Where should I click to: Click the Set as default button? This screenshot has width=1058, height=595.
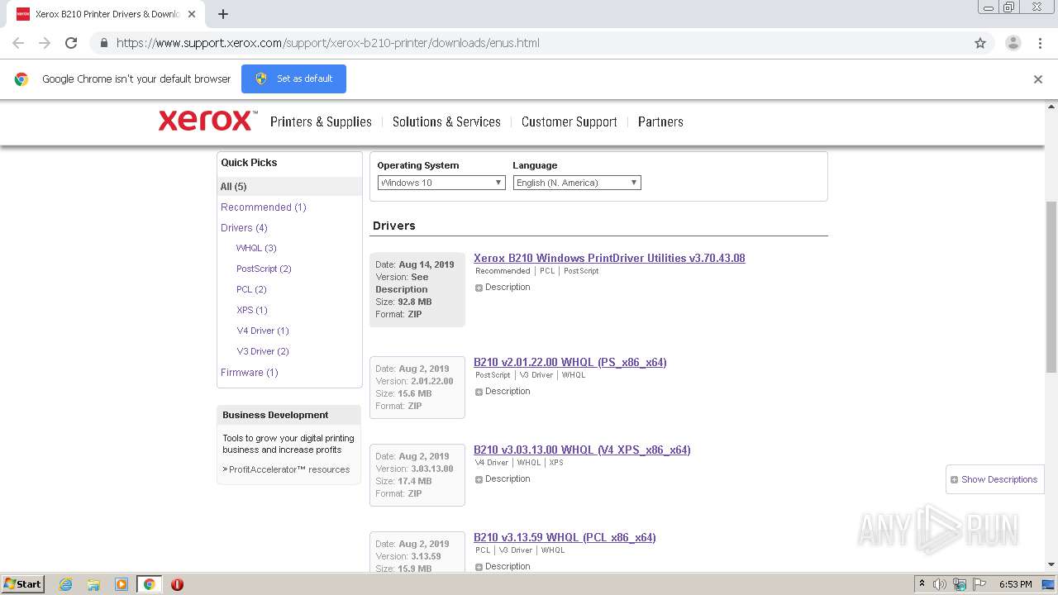click(293, 79)
